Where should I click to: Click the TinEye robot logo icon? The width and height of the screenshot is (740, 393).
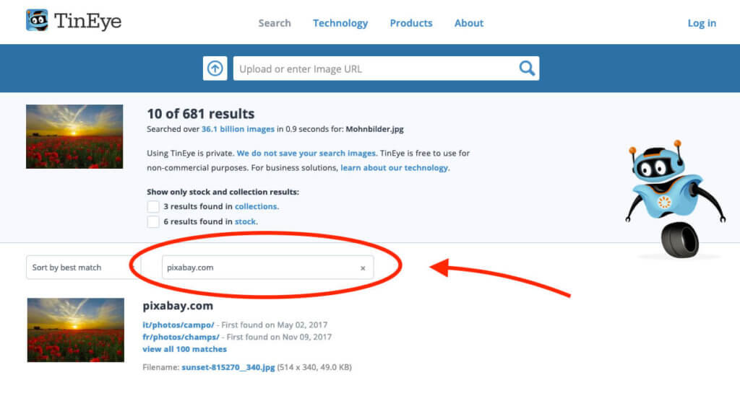point(37,20)
